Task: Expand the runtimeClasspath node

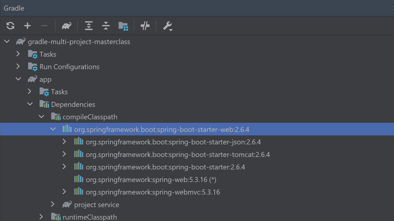Action: [41, 216]
